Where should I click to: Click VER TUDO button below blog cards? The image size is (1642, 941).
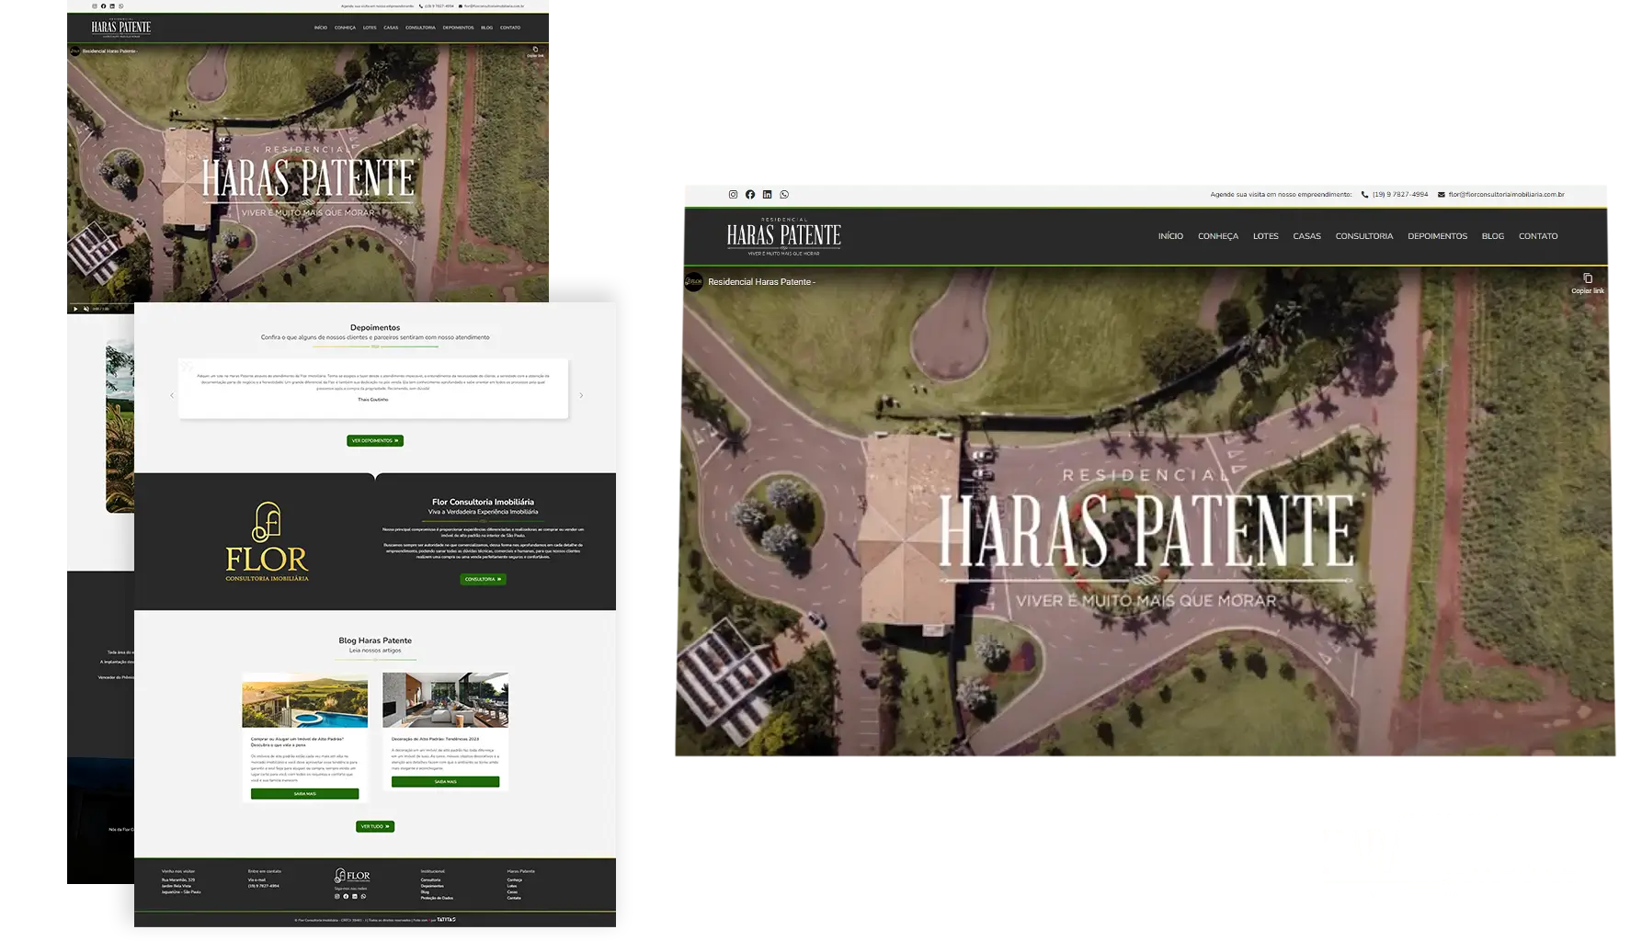coord(375,827)
